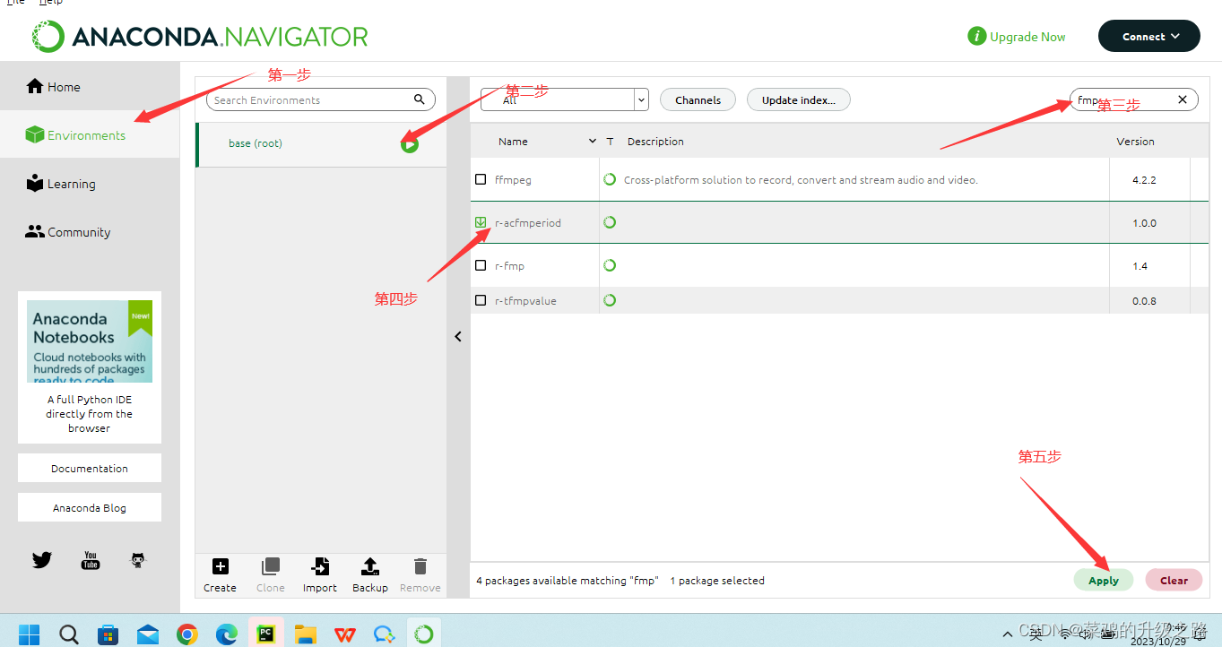Click the ffmpeg version 4.2.2 cell
The image size is (1222, 647).
(x=1145, y=180)
